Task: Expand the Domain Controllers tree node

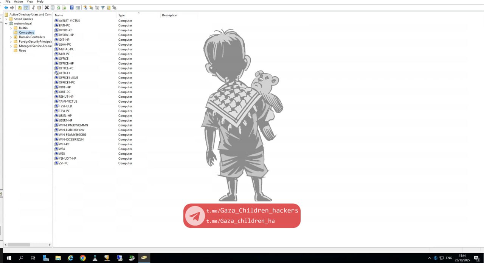Action: click(11, 37)
